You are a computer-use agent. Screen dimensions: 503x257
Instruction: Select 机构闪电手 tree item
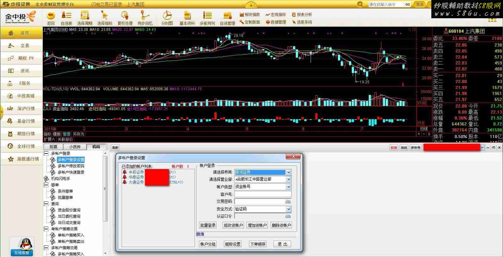61,179
